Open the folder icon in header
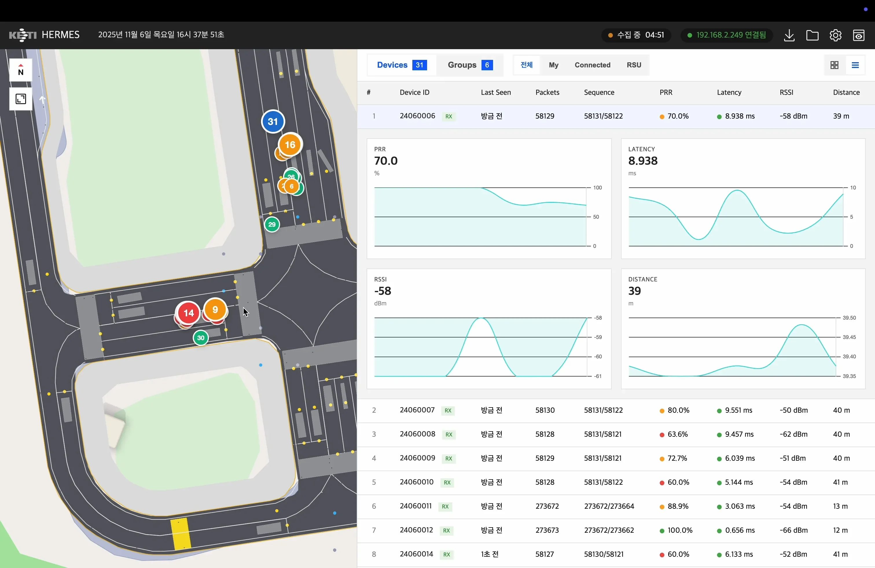The image size is (875, 568). tap(812, 35)
